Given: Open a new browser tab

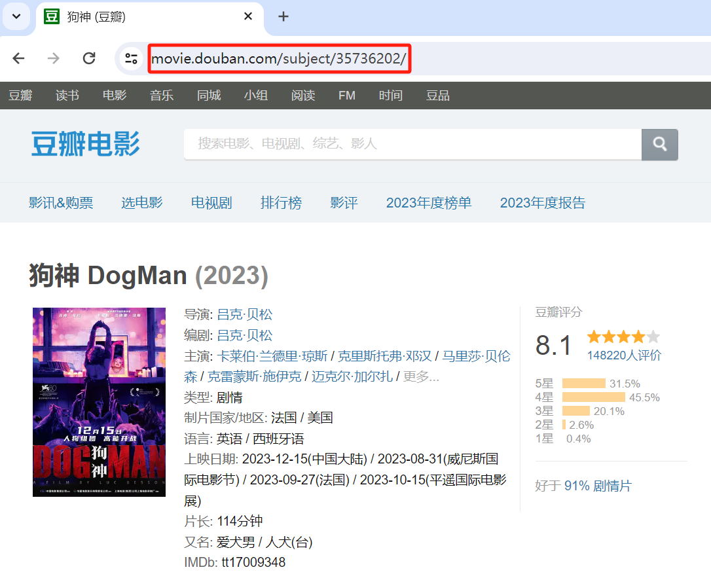Looking at the screenshot, I should pos(283,17).
